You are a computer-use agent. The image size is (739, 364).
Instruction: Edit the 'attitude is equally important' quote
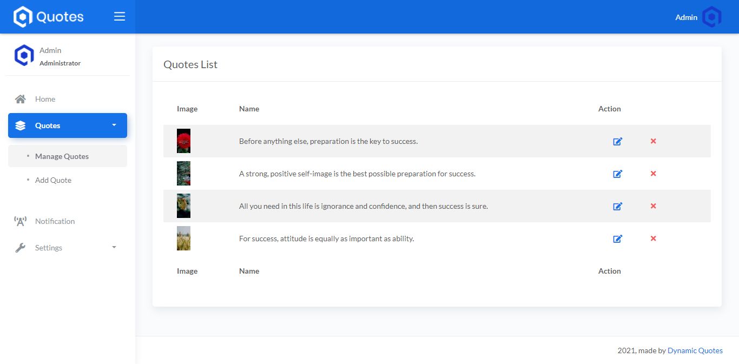[617, 239]
